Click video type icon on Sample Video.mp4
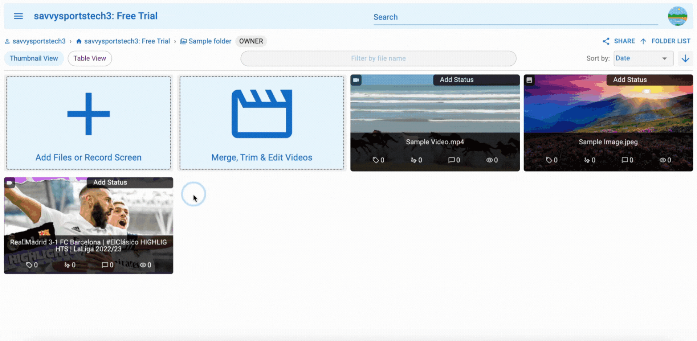 click(356, 80)
